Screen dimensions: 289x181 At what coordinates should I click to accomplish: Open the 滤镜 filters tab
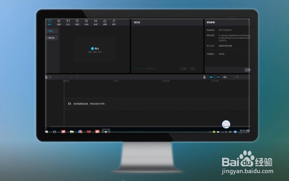(105, 22)
